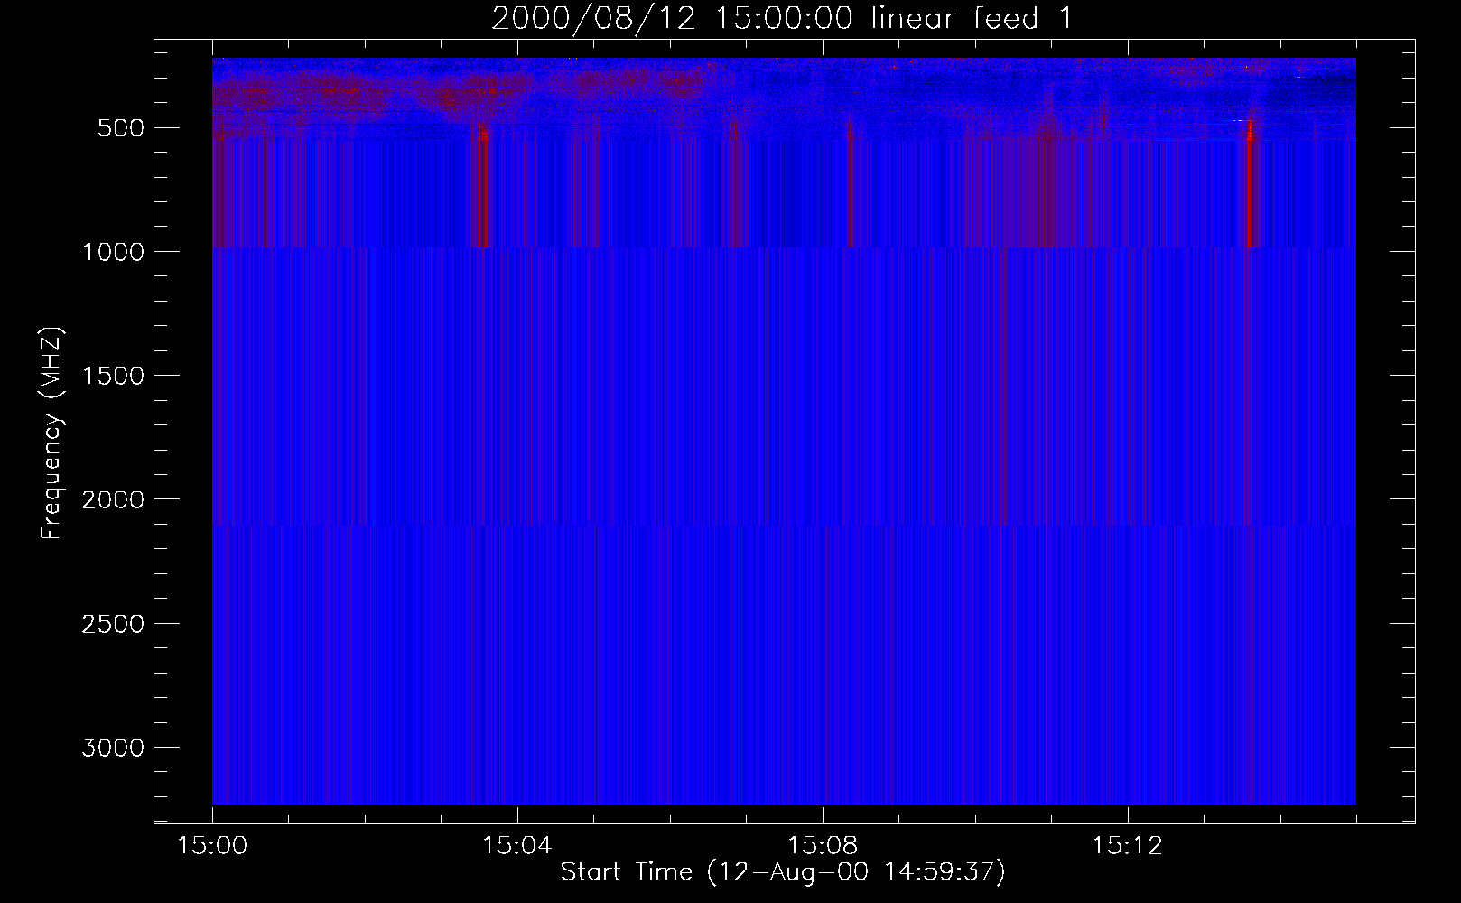Image resolution: width=1461 pixels, height=903 pixels.
Task: Click the 15:08 time tick label
Action: [823, 846]
